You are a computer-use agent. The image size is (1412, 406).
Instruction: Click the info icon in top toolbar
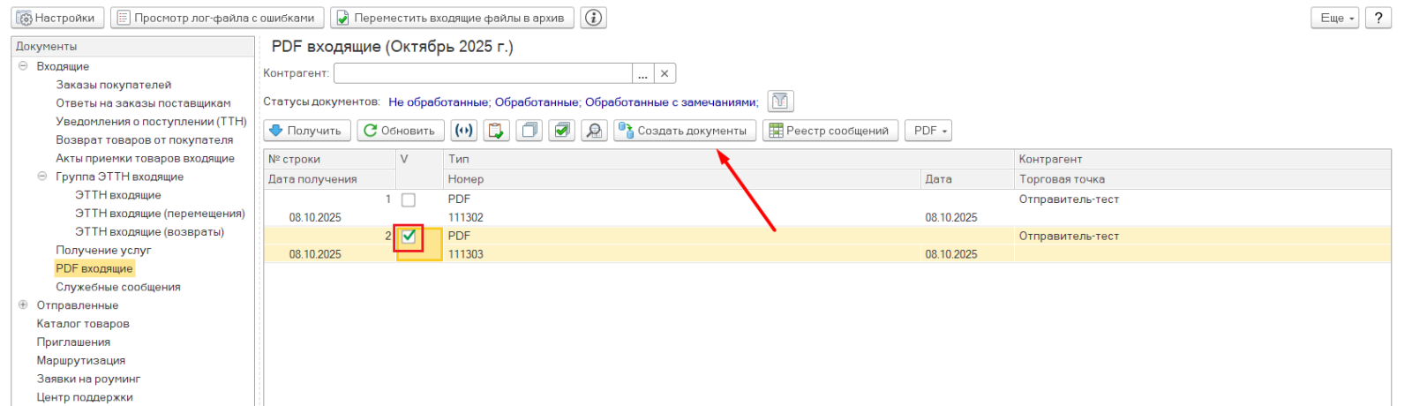[x=594, y=18]
